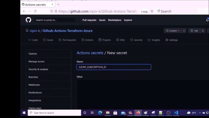Image resolution: width=209 pixels, height=118 pixels.
Task: Click inside the secret Value text area
Action: click(x=143, y=94)
